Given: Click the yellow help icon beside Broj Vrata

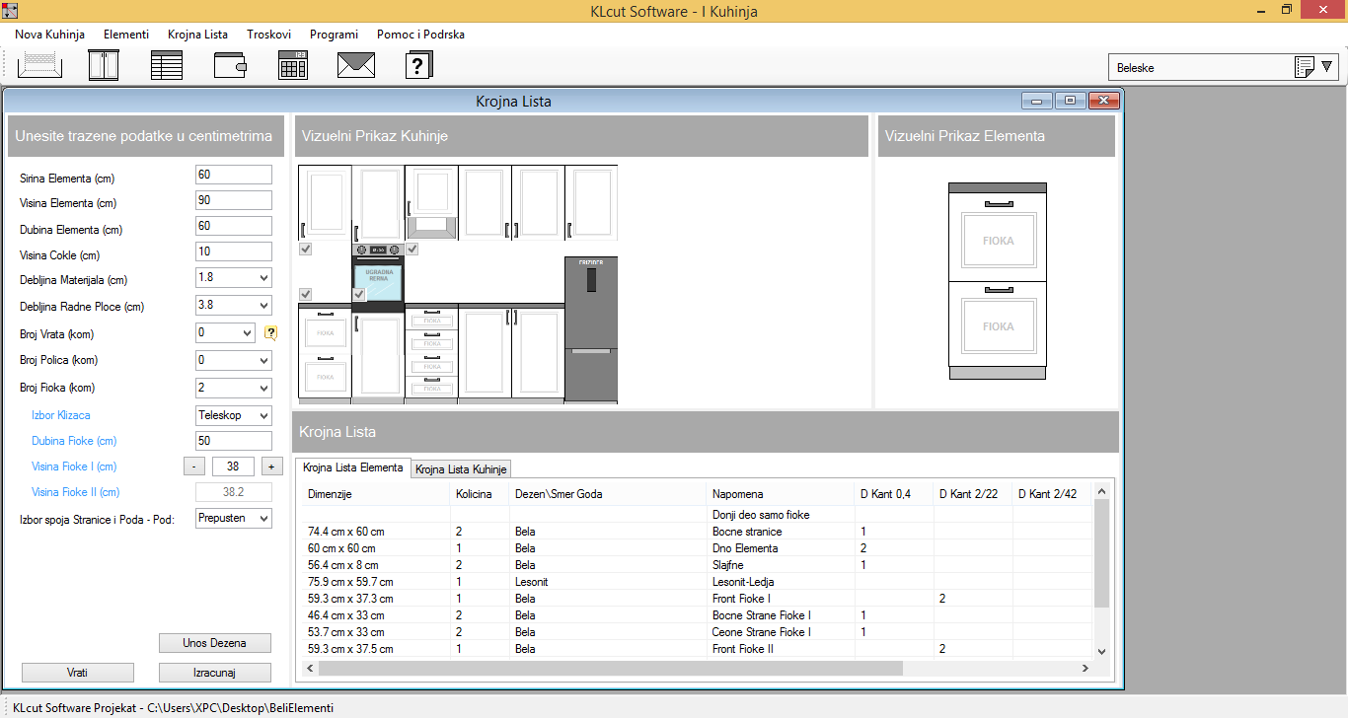Looking at the screenshot, I should (270, 333).
